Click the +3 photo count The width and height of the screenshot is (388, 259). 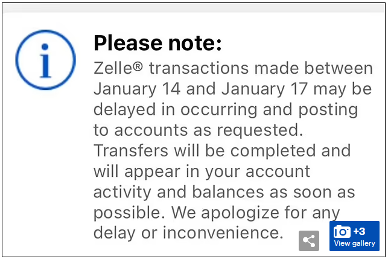point(360,231)
